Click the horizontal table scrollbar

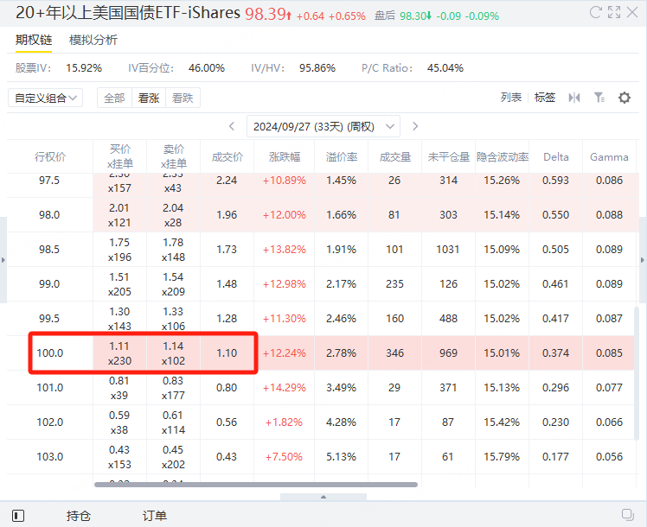click(256, 485)
